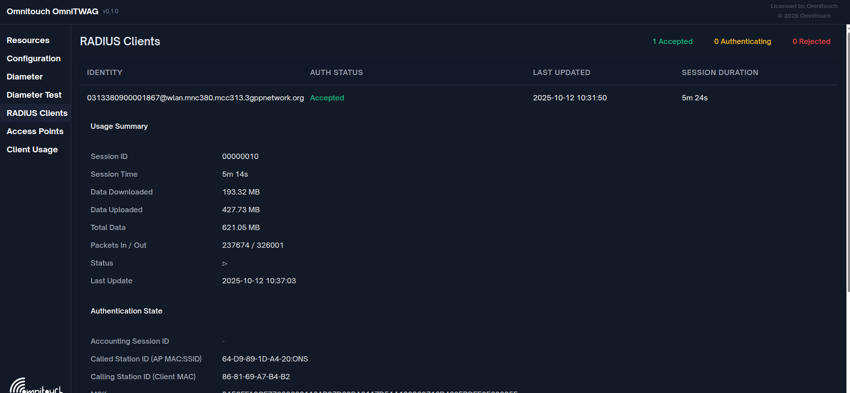Open the Access Points page

pos(35,131)
